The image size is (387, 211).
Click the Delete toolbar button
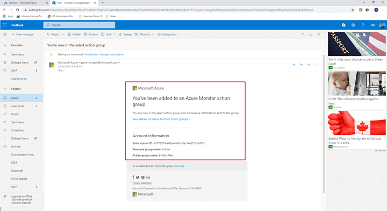(74, 34)
